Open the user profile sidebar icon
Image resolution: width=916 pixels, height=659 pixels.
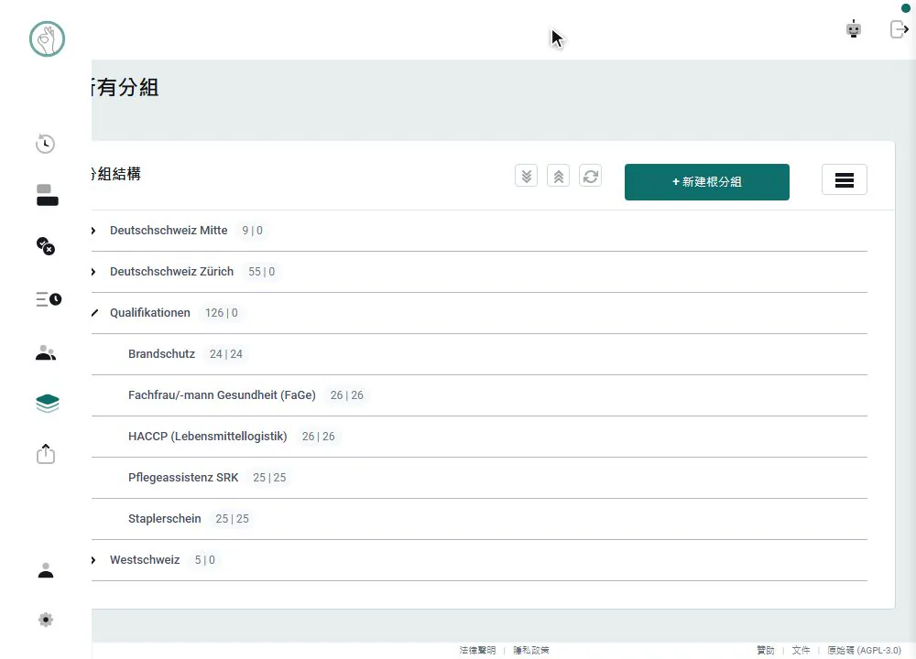point(46,570)
